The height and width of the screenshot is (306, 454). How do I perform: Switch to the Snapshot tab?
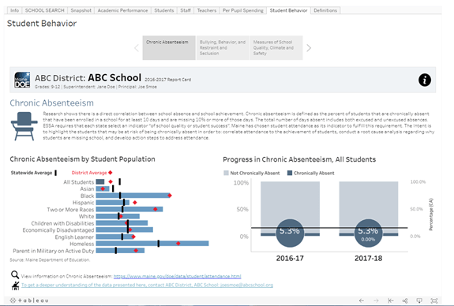tap(81, 10)
